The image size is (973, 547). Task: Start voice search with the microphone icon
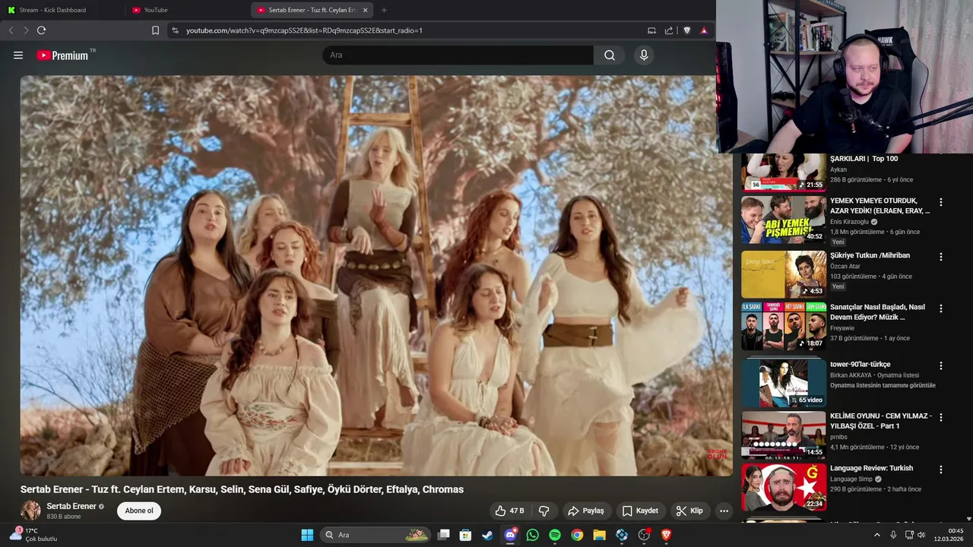click(644, 55)
